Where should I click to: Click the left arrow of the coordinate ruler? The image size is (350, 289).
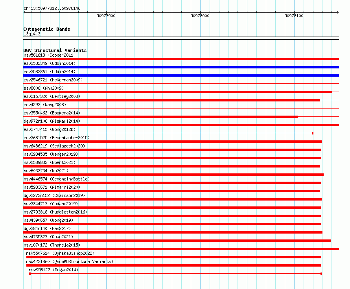point(24,13)
